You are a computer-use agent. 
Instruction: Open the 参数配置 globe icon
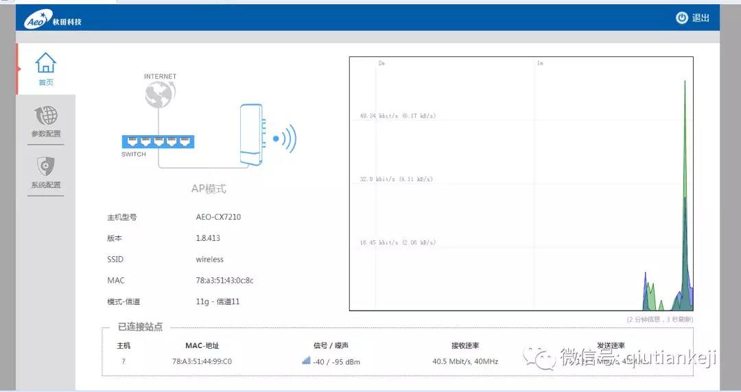pyautogui.click(x=46, y=115)
